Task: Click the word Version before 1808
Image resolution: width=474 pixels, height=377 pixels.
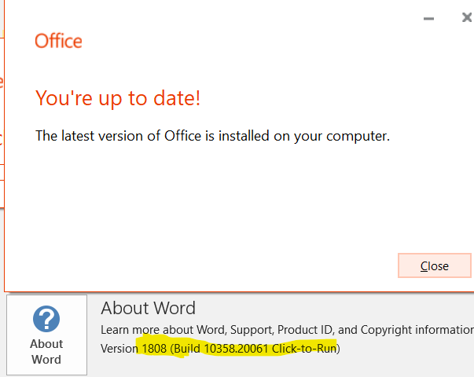Action: (x=119, y=348)
